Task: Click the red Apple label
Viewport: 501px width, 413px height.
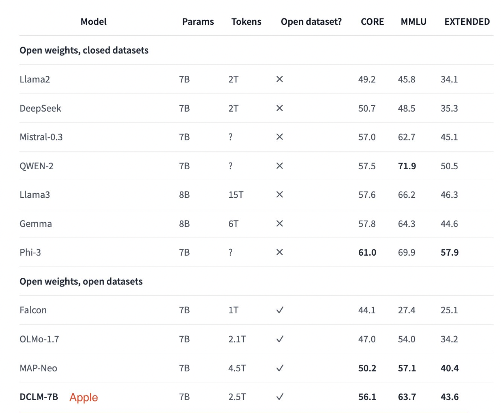Action: click(84, 397)
